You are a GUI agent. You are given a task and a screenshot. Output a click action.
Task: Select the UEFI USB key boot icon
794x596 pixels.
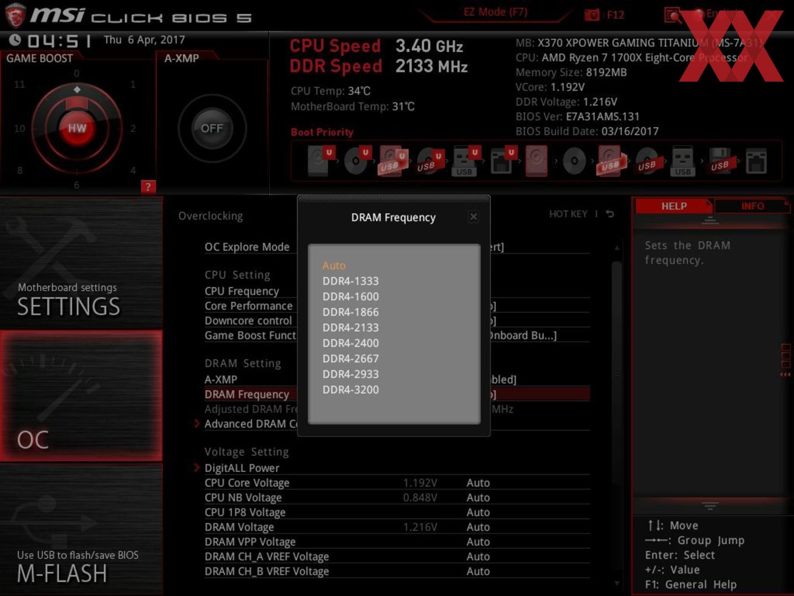pyautogui.click(x=465, y=161)
